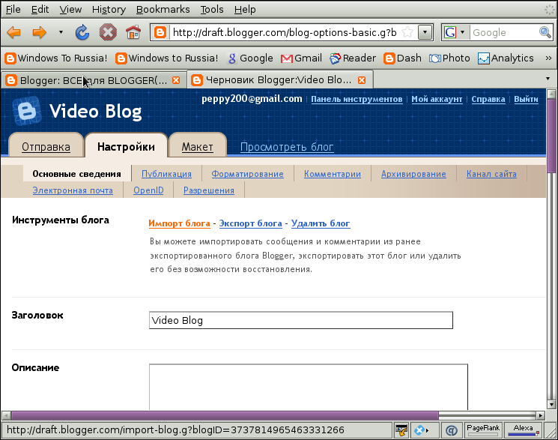
Task: Open the search engine selector dropdown
Action: (x=455, y=32)
